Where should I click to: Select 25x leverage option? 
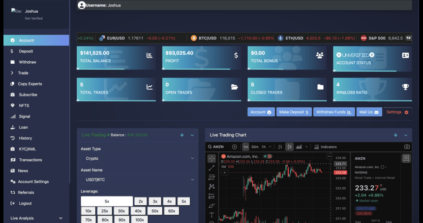pyautogui.click(x=104, y=211)
